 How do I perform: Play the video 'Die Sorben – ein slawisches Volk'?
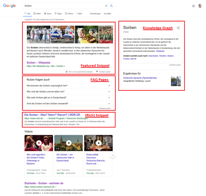click(x=69, y=143)
